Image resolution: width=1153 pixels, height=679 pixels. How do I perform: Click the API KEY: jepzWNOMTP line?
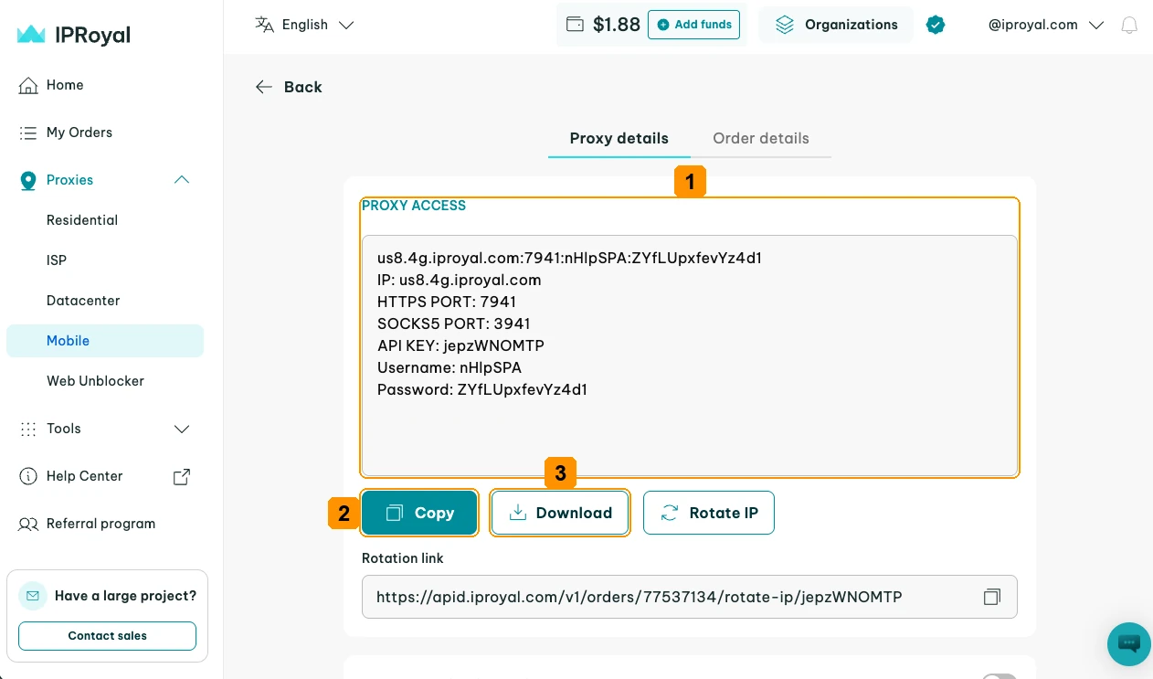(460, 345)
